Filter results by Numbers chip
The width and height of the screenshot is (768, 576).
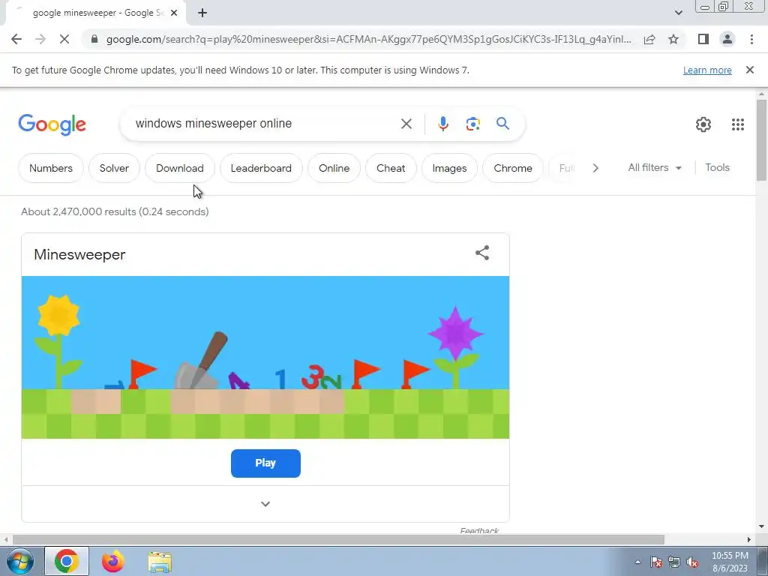[51, 168]
